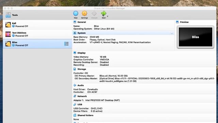Open the Start button dropdown arrow
The image size is (218, 123).
tap(108, 16)
